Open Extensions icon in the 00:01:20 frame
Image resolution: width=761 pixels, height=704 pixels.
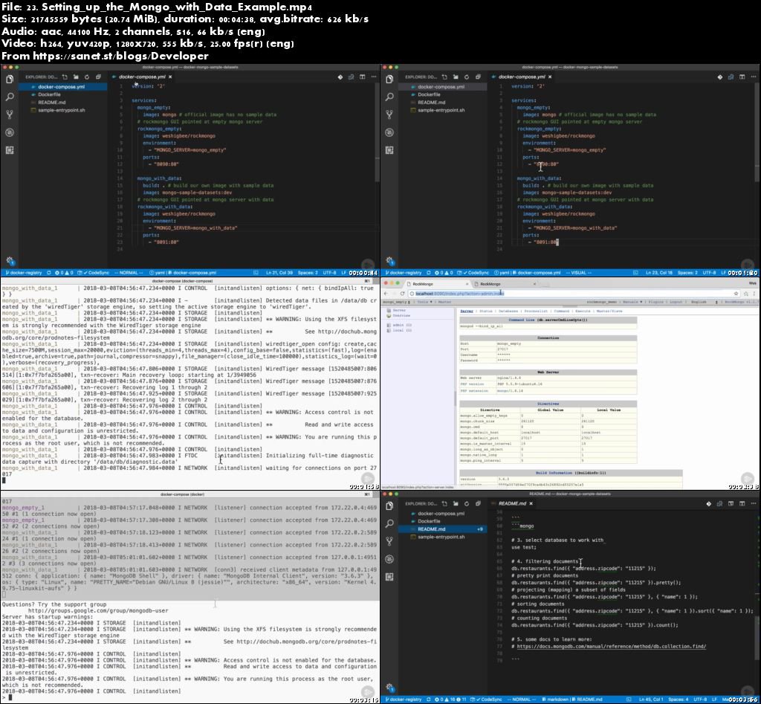click(389, 150)
